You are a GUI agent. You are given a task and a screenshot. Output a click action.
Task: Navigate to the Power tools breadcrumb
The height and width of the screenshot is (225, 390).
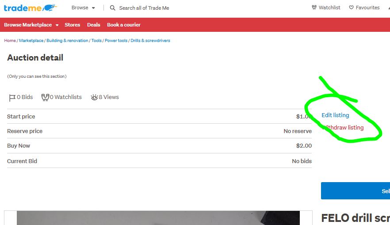pyautogui.click(x=116, y=41)
